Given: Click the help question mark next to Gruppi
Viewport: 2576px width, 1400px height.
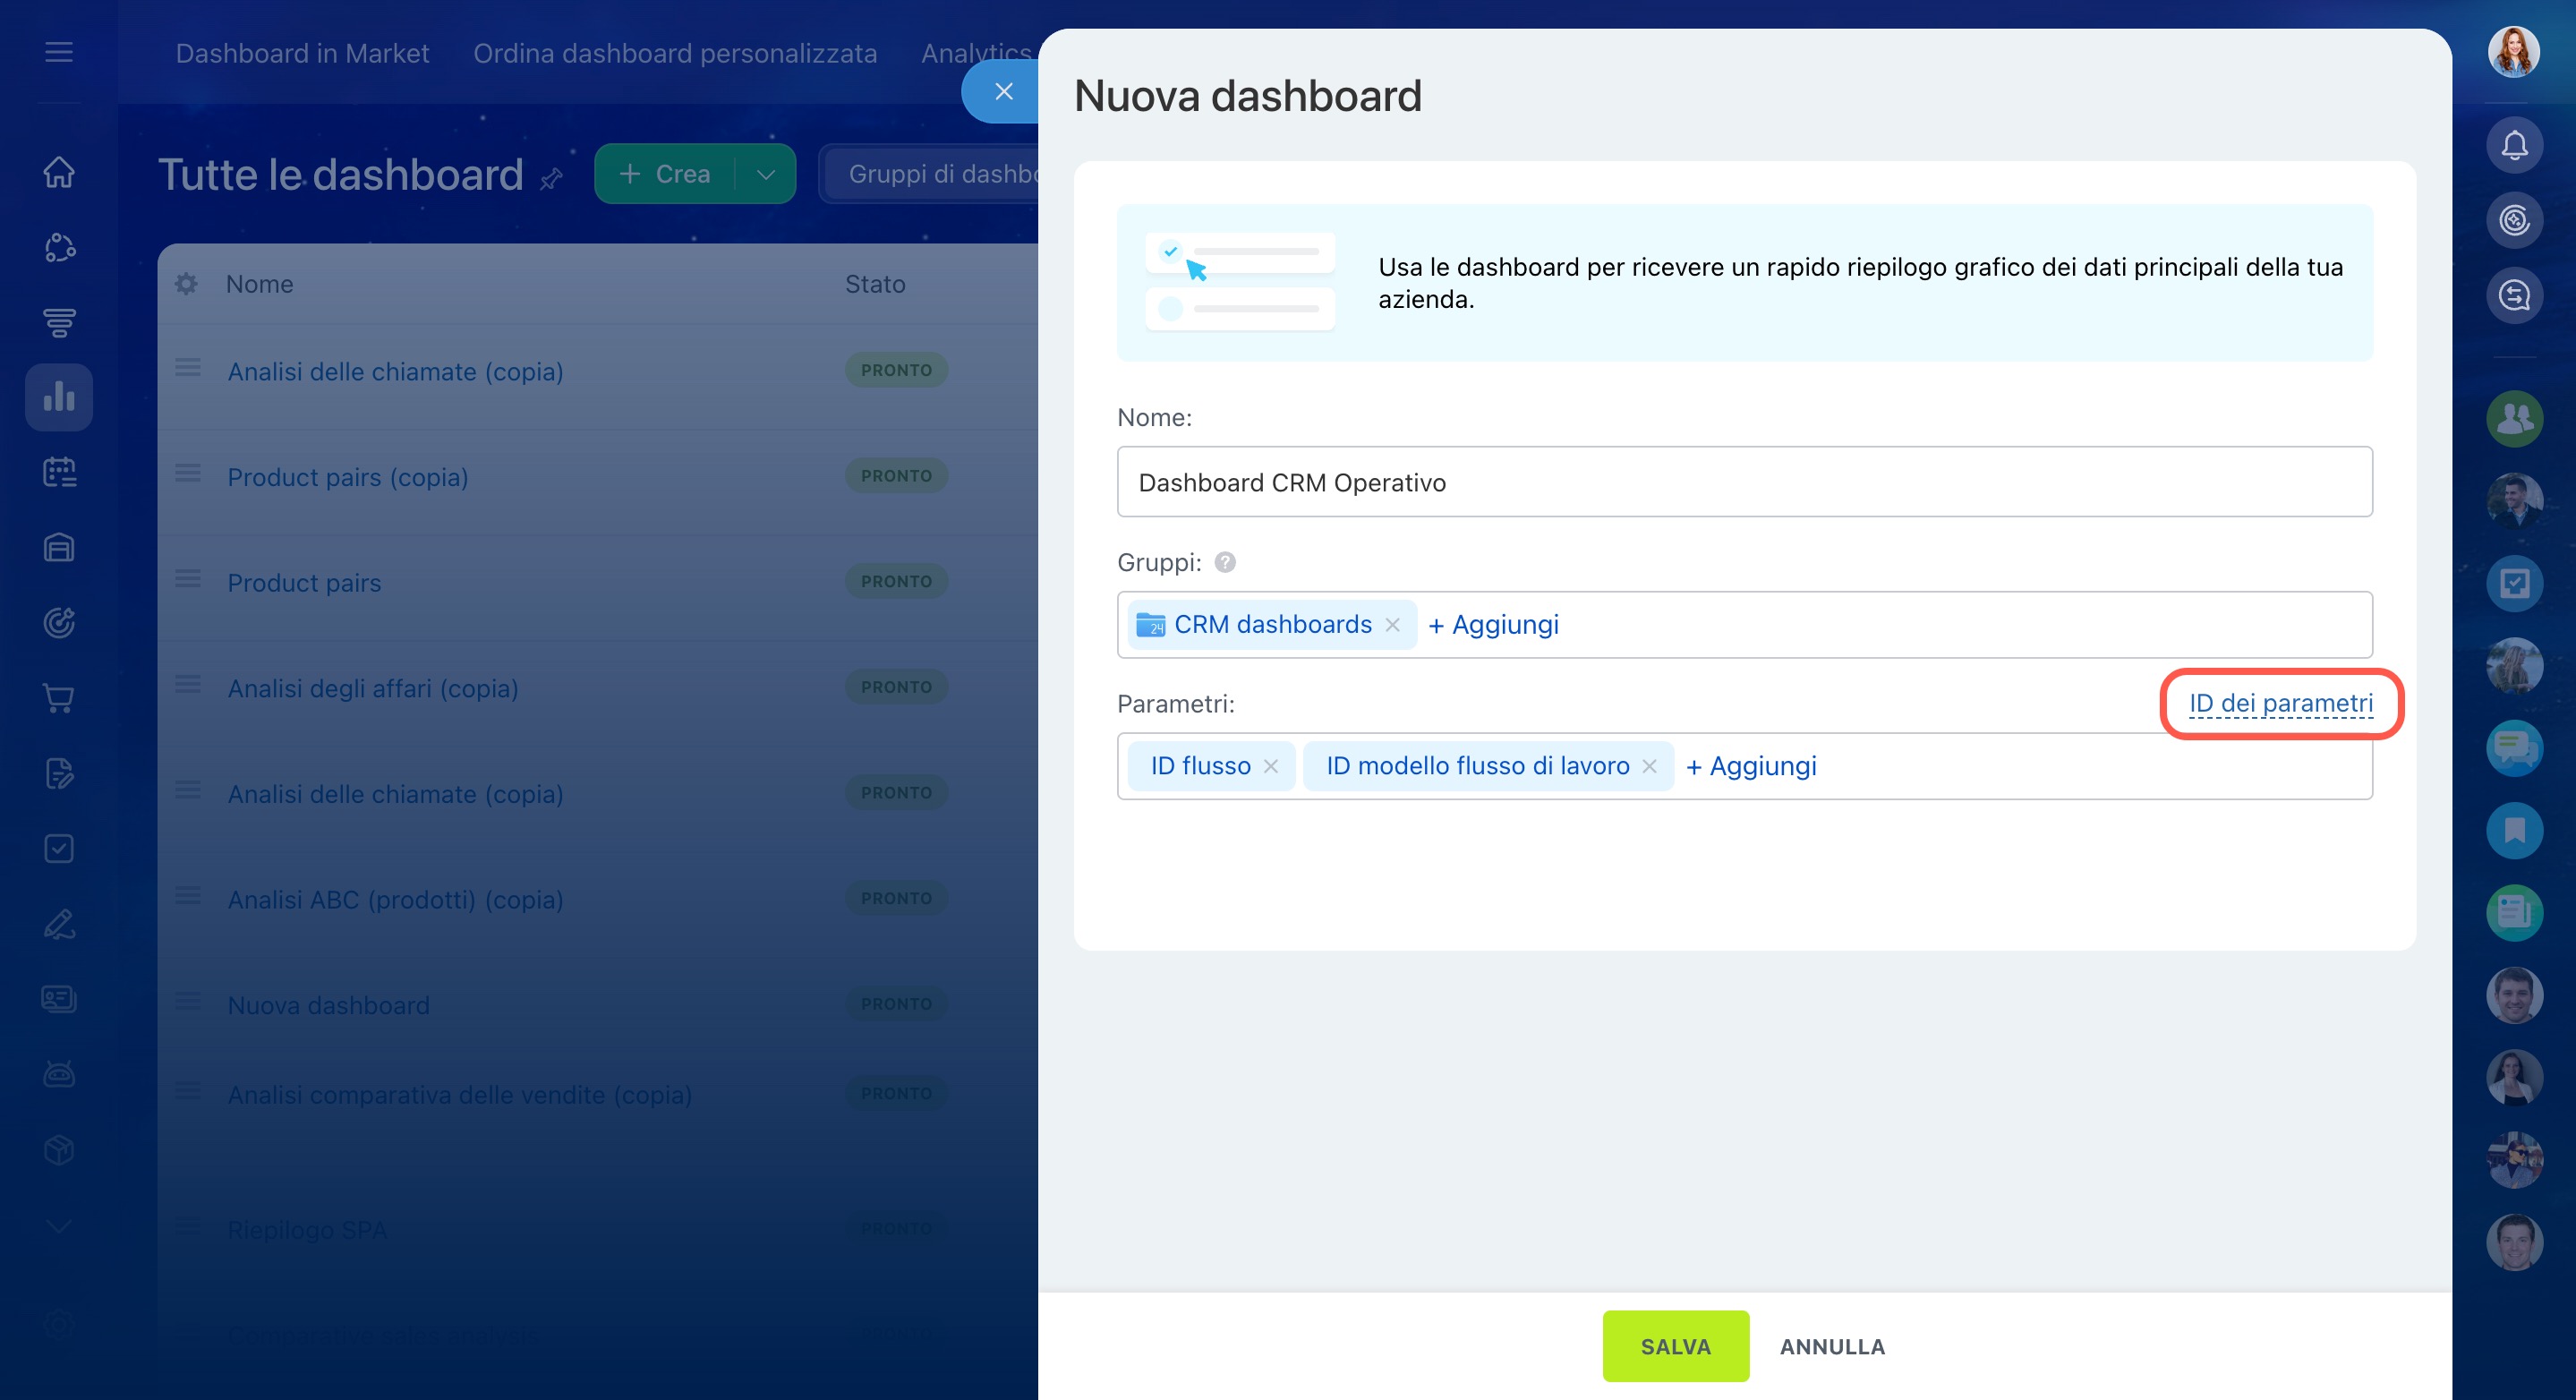Looking at the screenshot, I should pyautogui.click(x=1225, y=562).
